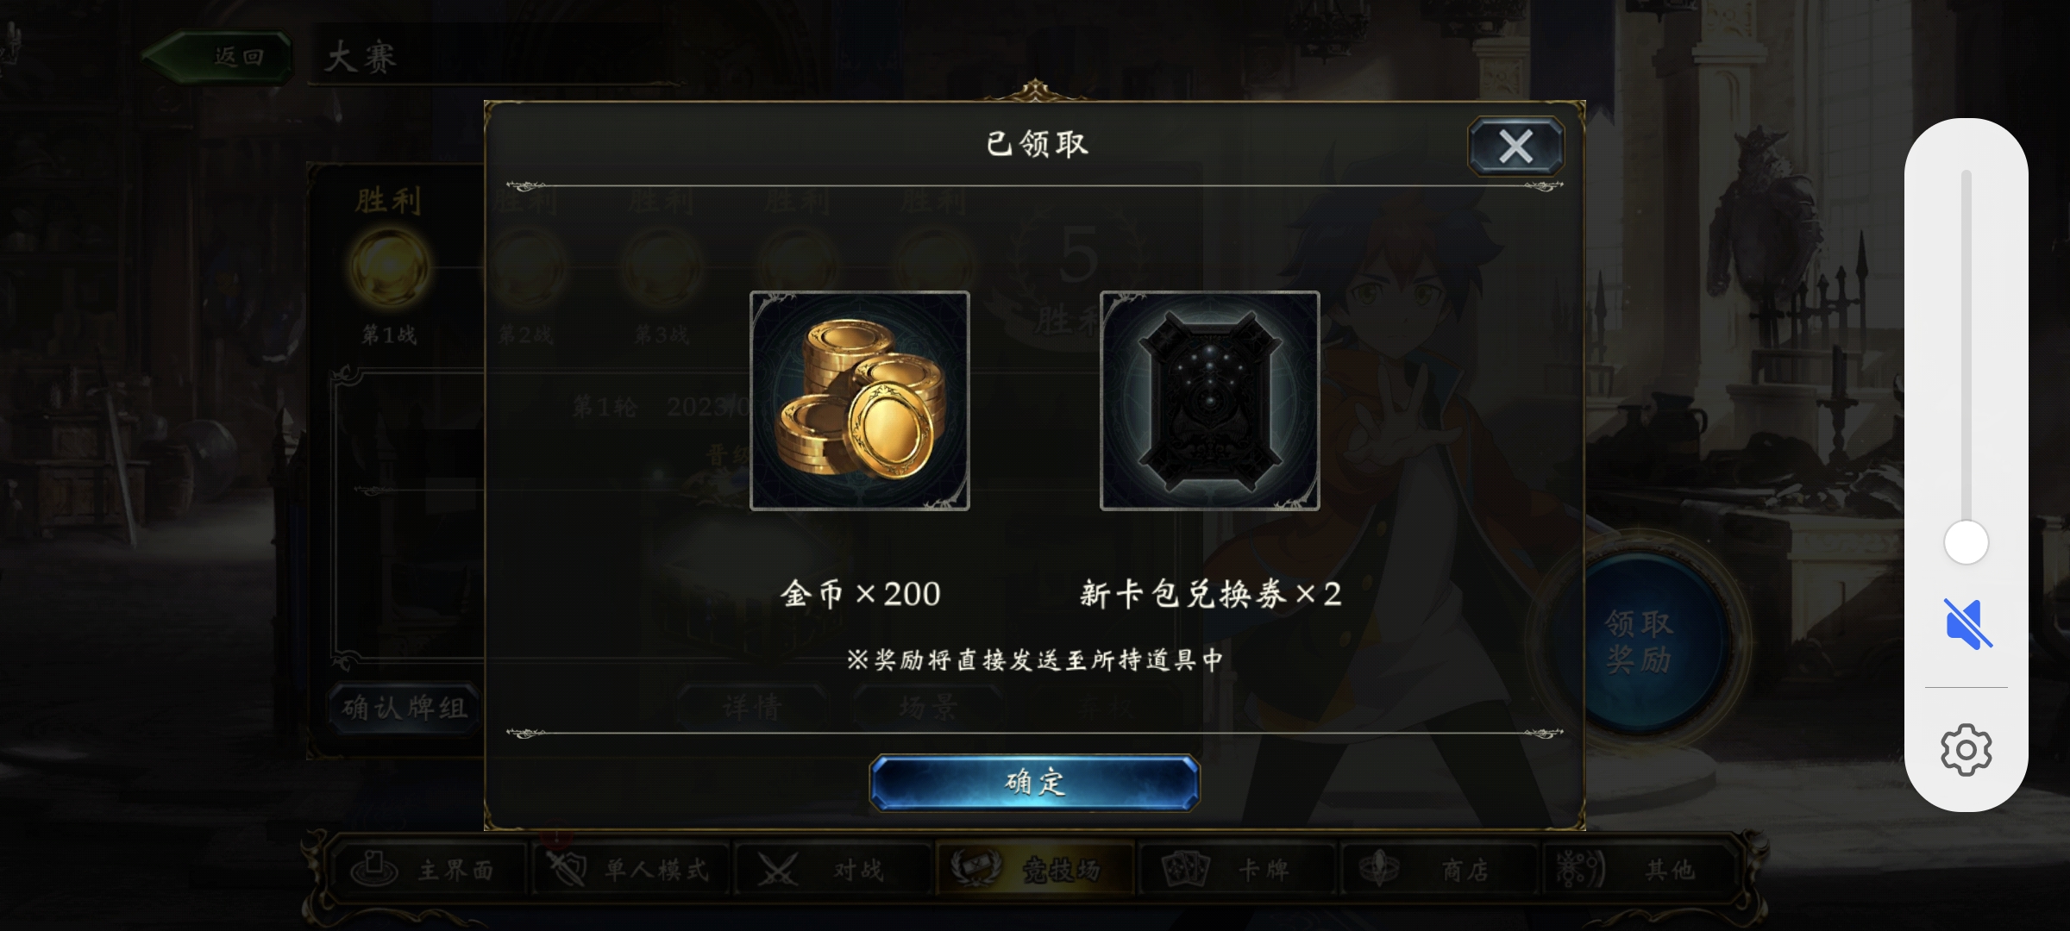Click the 领取奖励 round button
2070x931 pixels.
click(x=1639, y=641)
